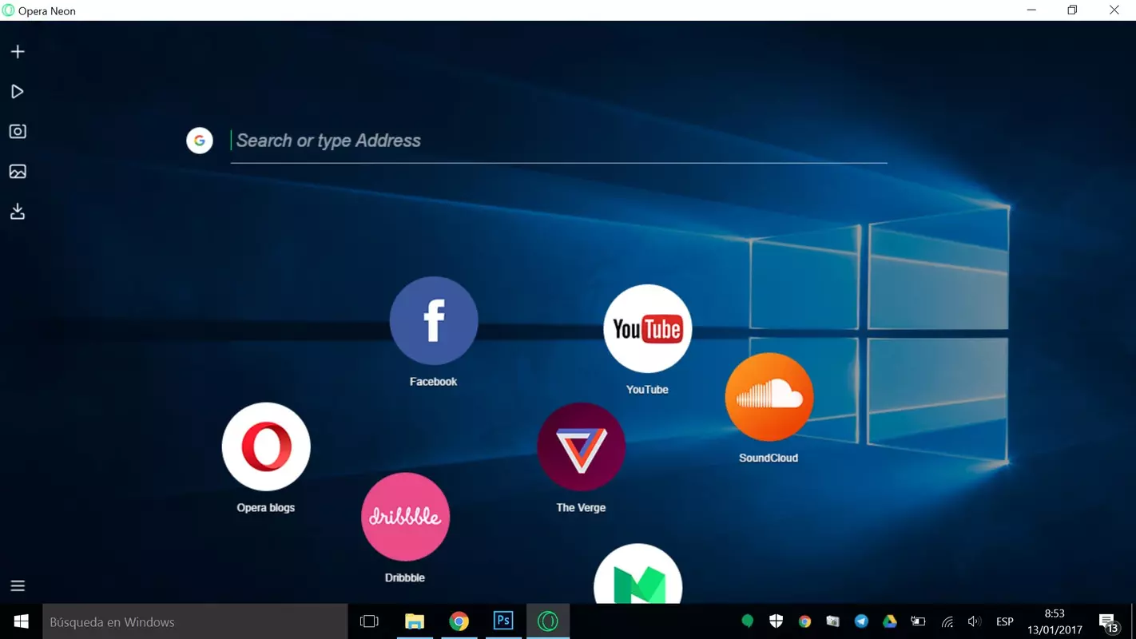Open a new tab with the plus icon
Screen dimensions: 1136x639
[18, 52]
